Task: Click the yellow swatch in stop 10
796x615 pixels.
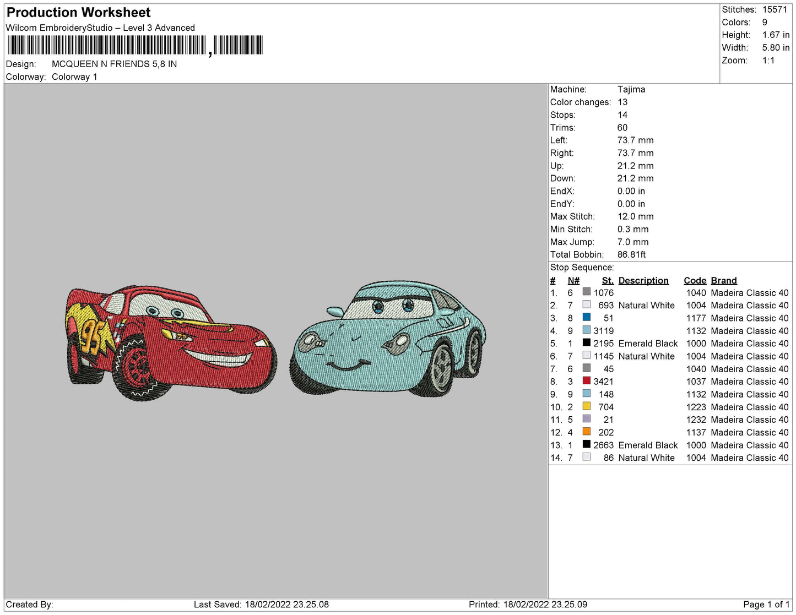Action: coord(586,406)
